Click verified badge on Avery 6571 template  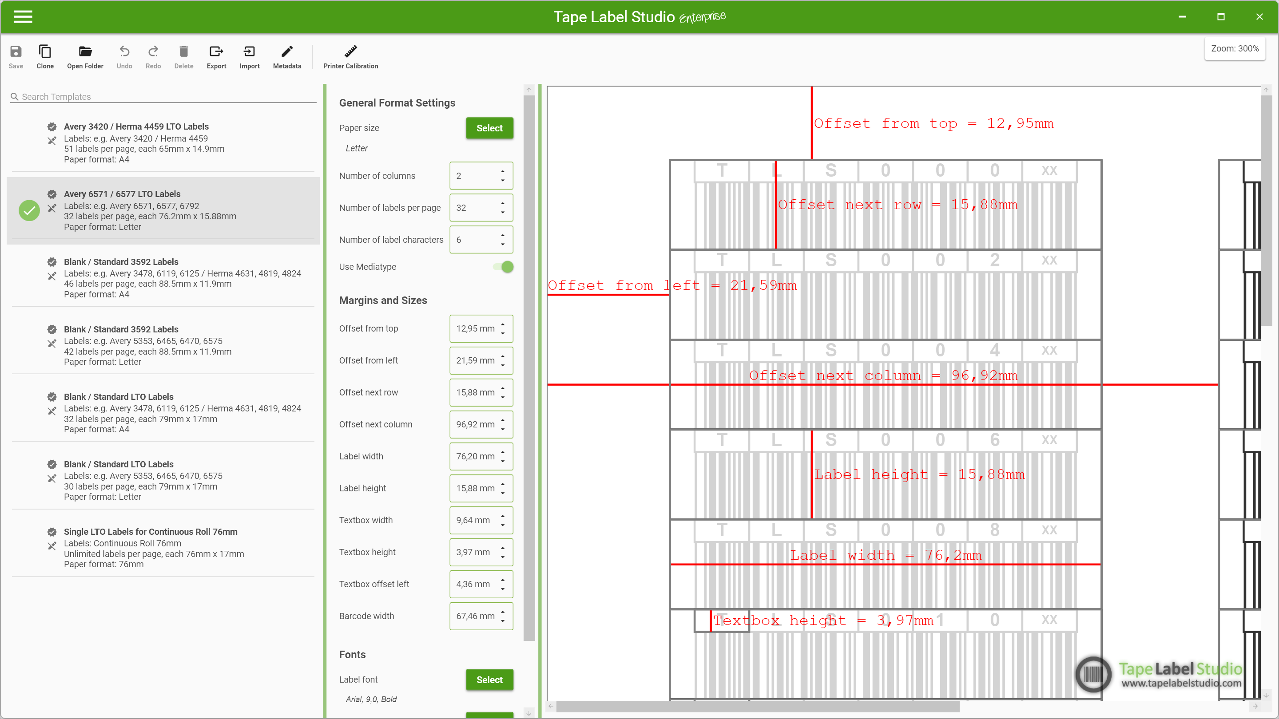[x=52, y=194]
